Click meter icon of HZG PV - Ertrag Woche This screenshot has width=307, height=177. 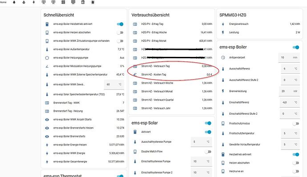tap(135, 32)
